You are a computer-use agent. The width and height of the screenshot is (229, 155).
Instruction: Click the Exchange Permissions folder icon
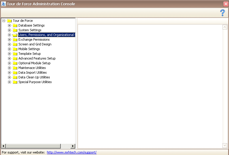15,39
